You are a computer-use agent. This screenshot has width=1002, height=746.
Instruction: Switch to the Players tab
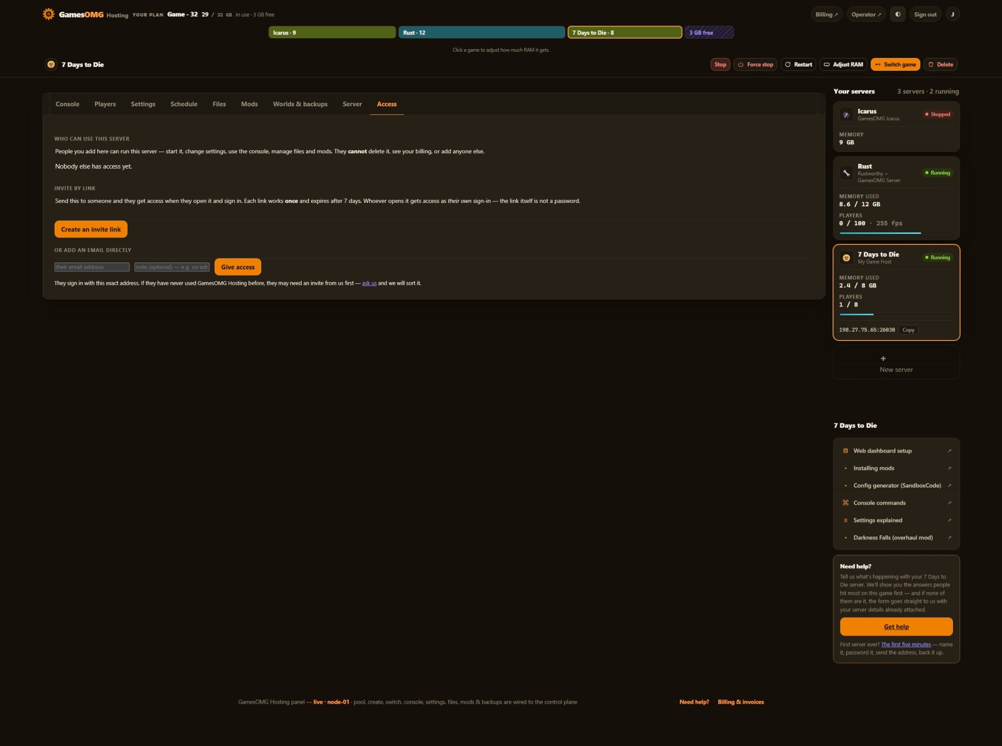point(105,104)
